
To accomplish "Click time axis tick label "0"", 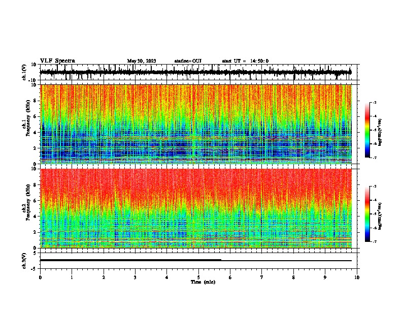I will pos(40,277).
